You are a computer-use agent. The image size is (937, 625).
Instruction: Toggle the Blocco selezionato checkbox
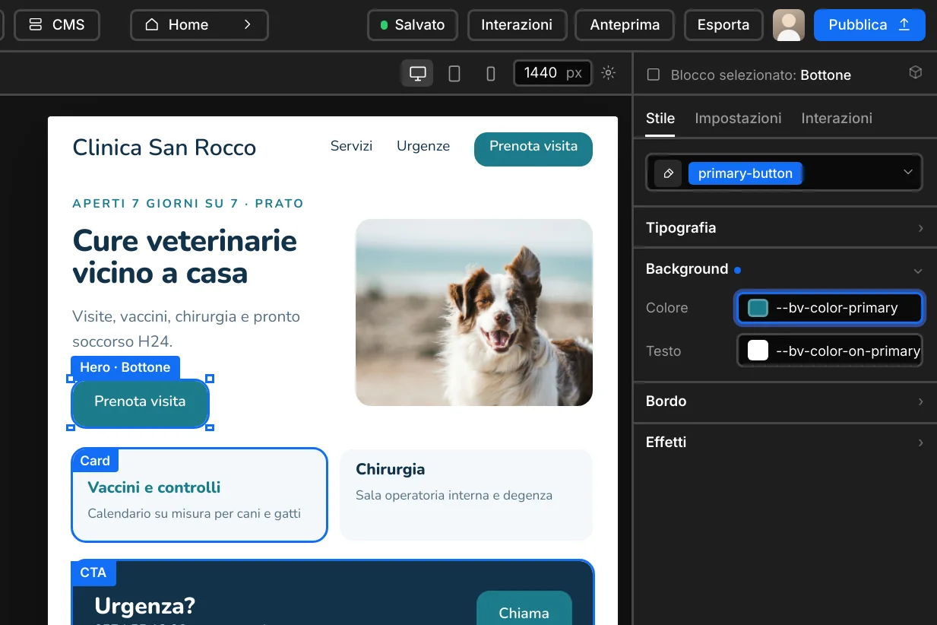[653, 75]
